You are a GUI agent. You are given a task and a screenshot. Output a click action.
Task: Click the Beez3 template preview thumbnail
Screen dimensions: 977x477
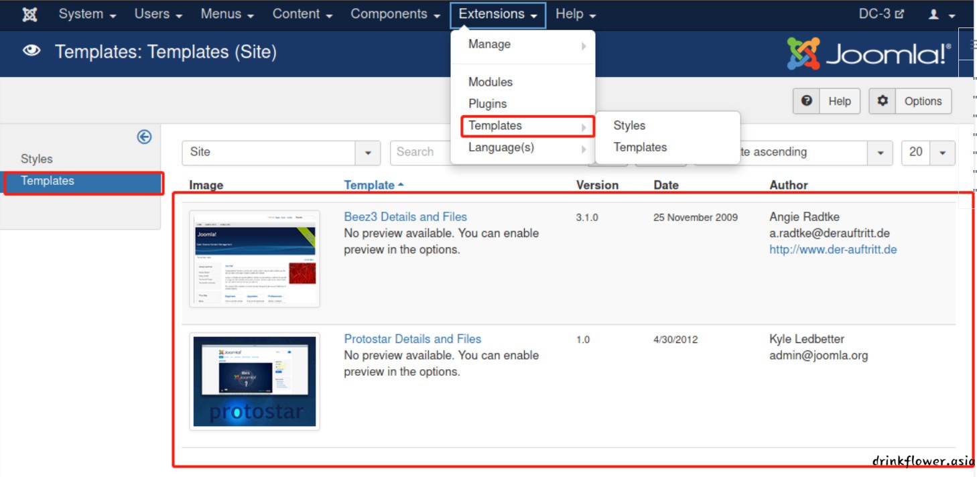click(x=255, y=259)
